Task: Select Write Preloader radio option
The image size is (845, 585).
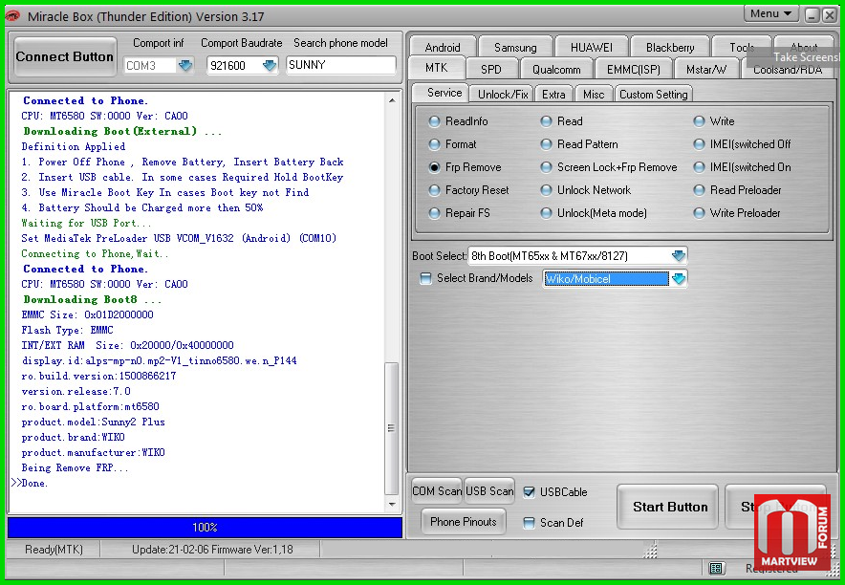Action: 699,213
